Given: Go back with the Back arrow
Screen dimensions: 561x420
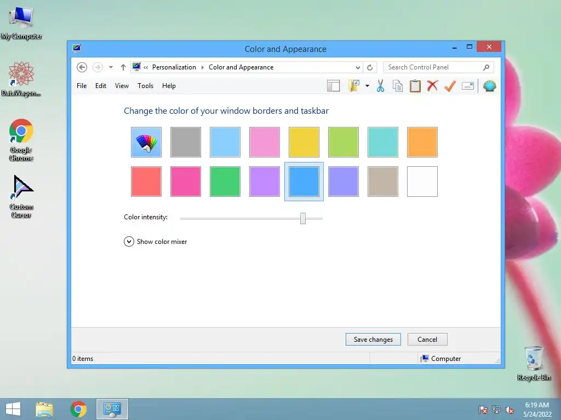Looking at the screenshot, I should pos(82,67).
